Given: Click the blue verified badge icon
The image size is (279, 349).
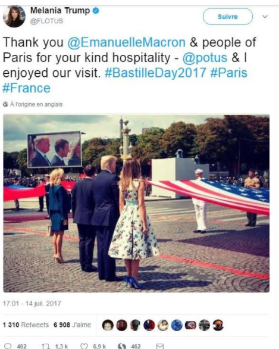Looking at the screenshot, I should coord(96,10).
